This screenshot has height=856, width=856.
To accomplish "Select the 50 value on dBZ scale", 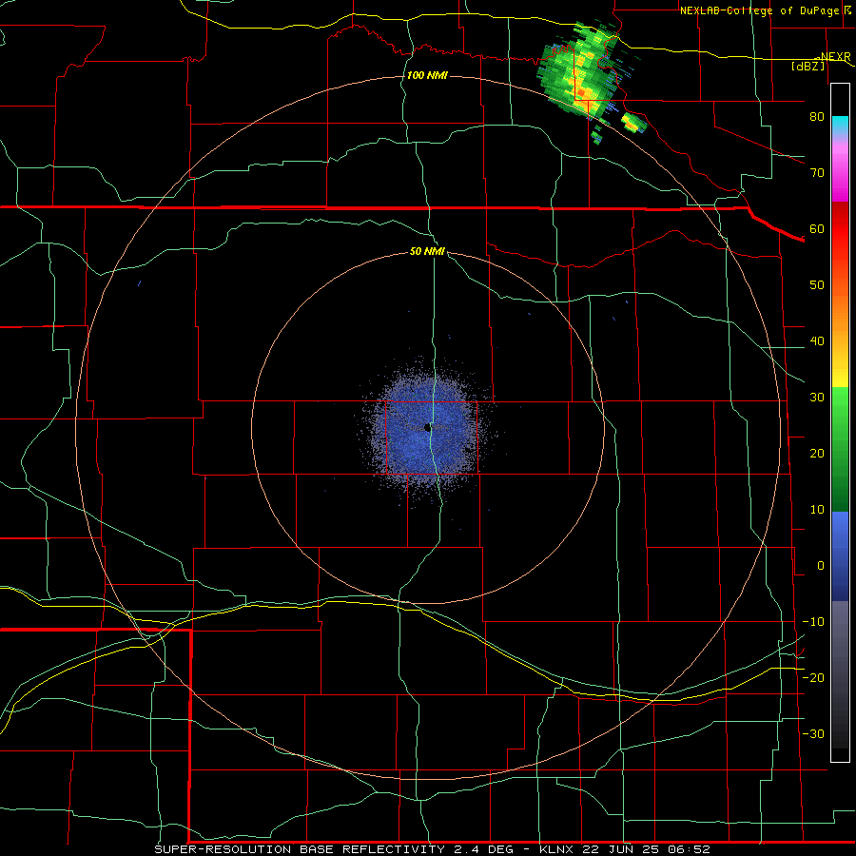I will [817, 285].
